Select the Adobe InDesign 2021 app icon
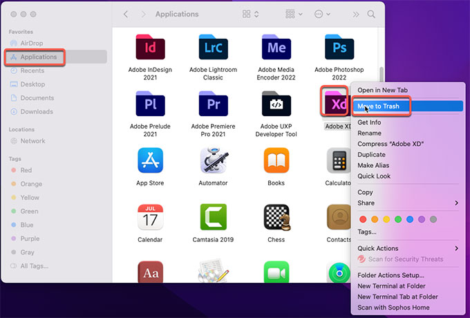This screenshot has width=470, height=318. (x=150, y=47)
